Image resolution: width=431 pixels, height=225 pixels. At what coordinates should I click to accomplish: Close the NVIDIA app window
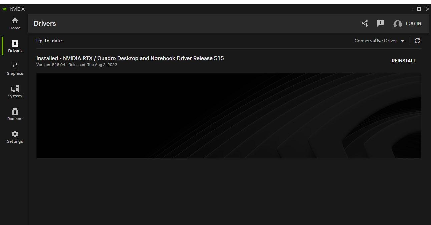coord(427,9)
